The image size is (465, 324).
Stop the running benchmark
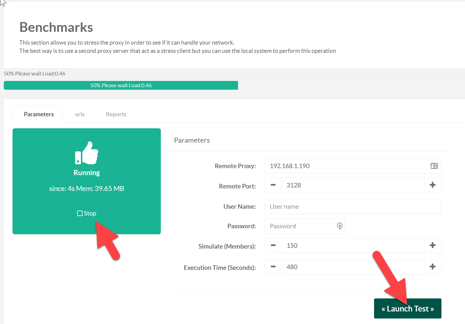point(87,213)
